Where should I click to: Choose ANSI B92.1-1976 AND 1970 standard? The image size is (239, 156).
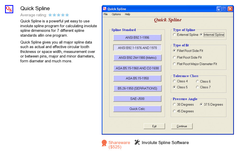pos(137,48)
